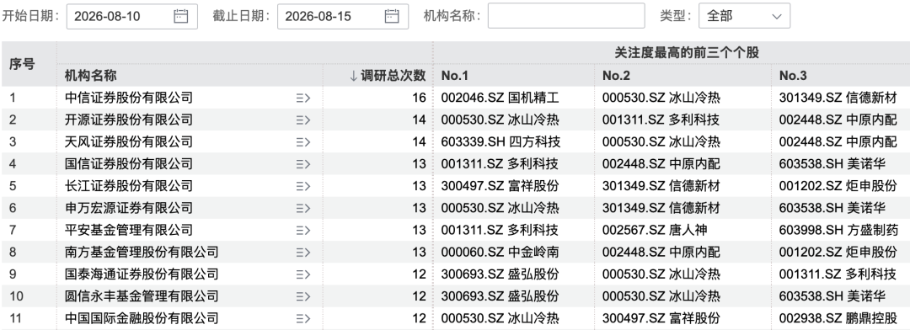The width and height of the screenshot is (910, 330).
Task: Click the 关注度最高的前三个个股 header
Action: tap(687, 53)
